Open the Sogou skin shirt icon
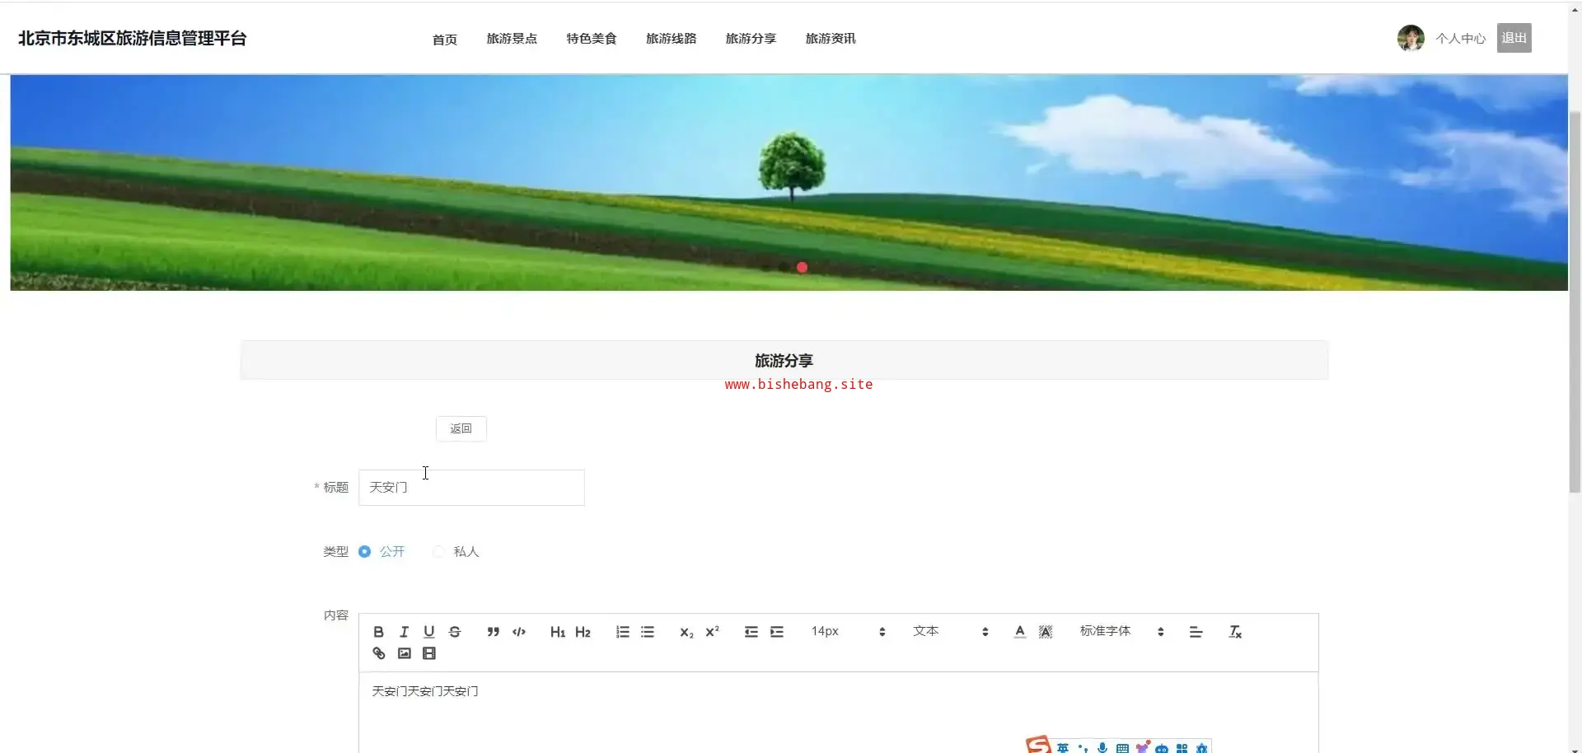Viewport: 1582px width, 753px height. [x=1142, y=747]
